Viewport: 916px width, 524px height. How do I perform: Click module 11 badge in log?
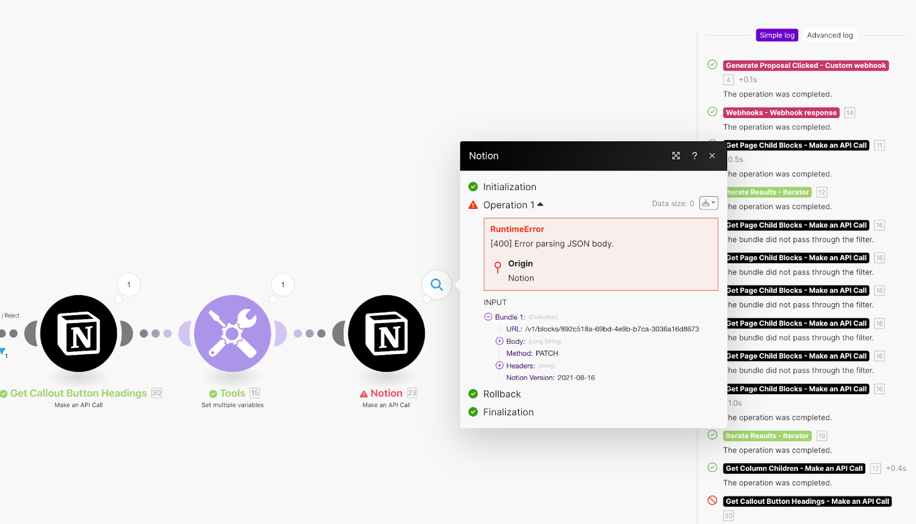point(879,145)
